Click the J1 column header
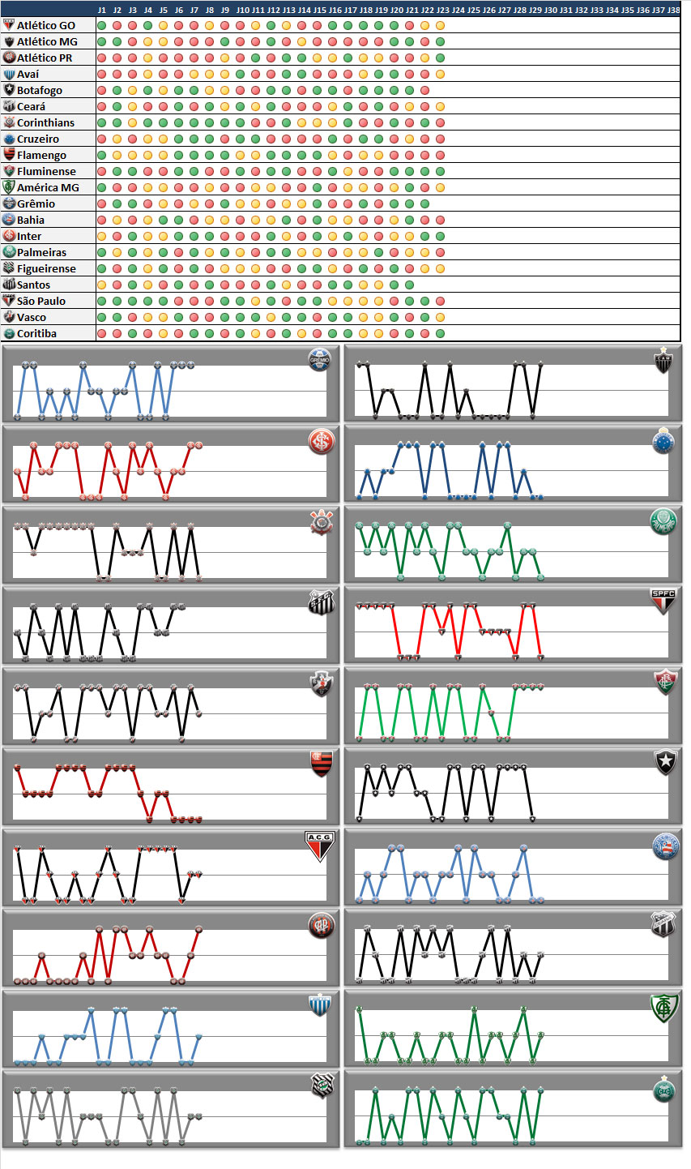The width and height of the screenshot is (691, 1169). coord(101,9)
